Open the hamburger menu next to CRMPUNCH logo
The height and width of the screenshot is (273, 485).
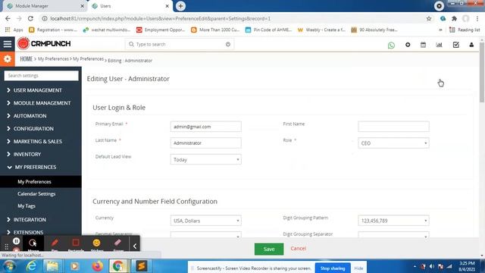tap(7, 44)
